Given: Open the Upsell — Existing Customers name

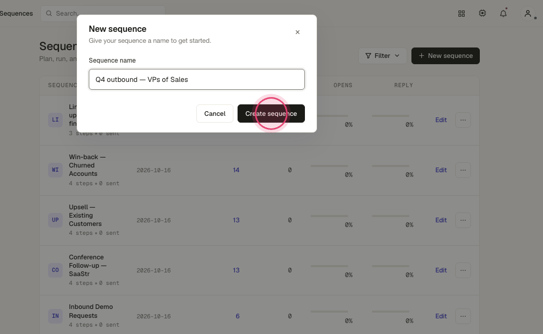Looking at the screenshot, I should pyautogui.click(x=85, y=216).
